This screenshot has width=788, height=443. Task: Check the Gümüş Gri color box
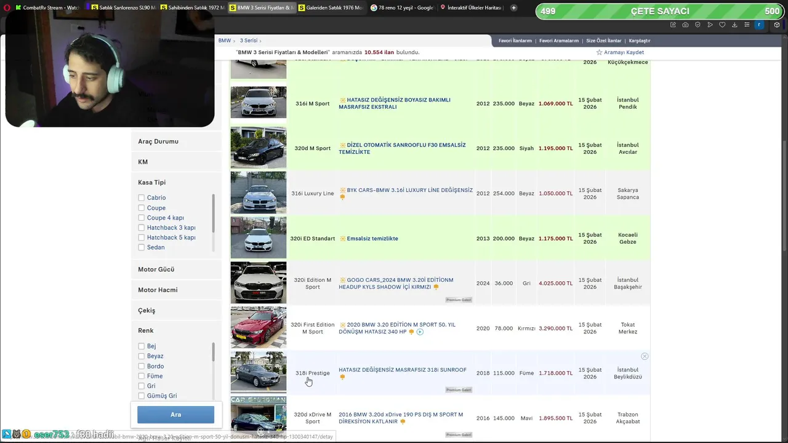[142, 396]
